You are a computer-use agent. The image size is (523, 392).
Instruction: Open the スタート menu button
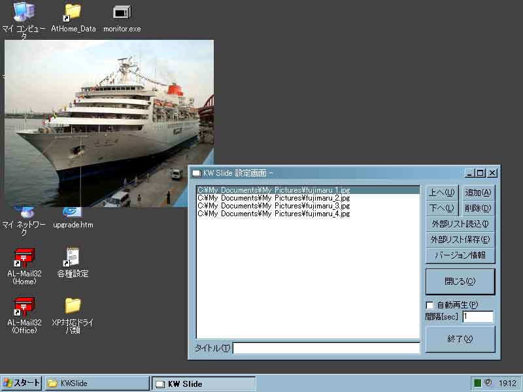[22, 384]
